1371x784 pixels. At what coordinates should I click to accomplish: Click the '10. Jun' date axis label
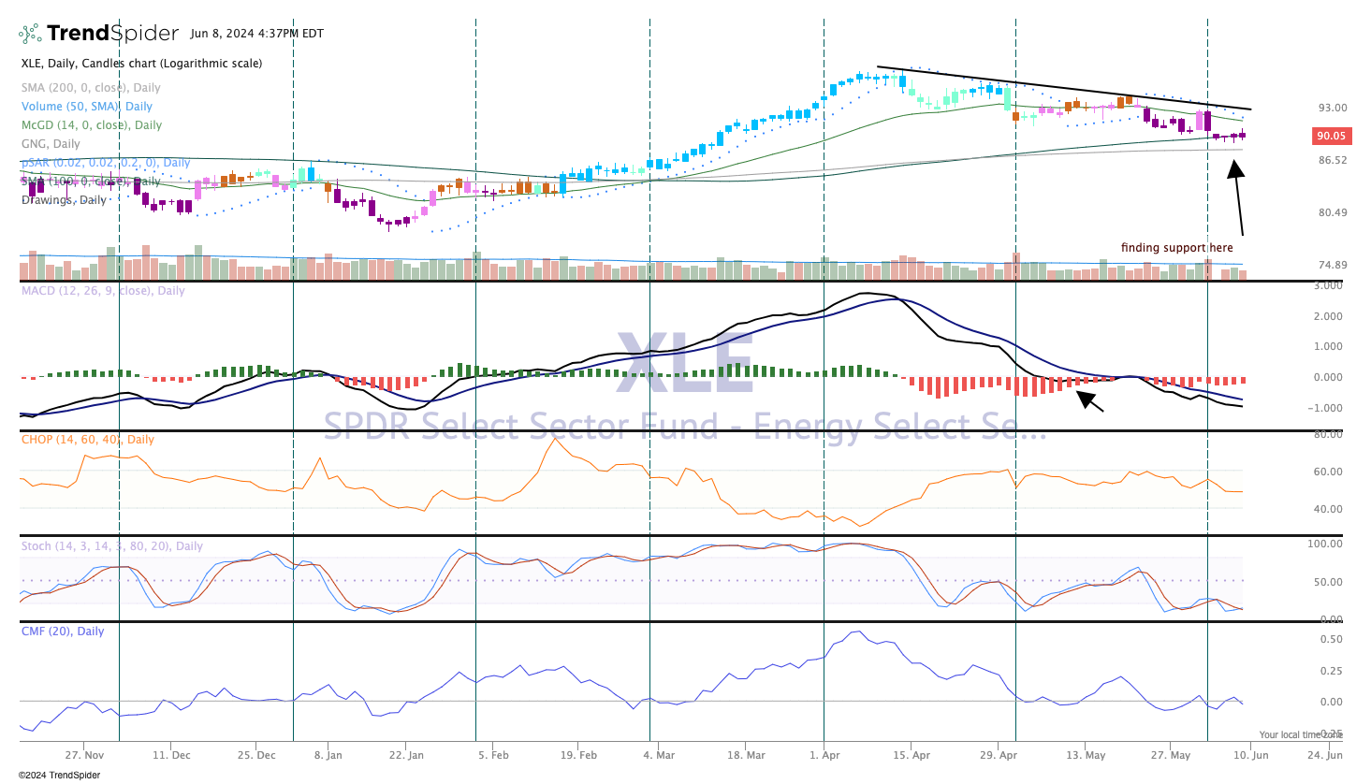(x=1251, y=755)
